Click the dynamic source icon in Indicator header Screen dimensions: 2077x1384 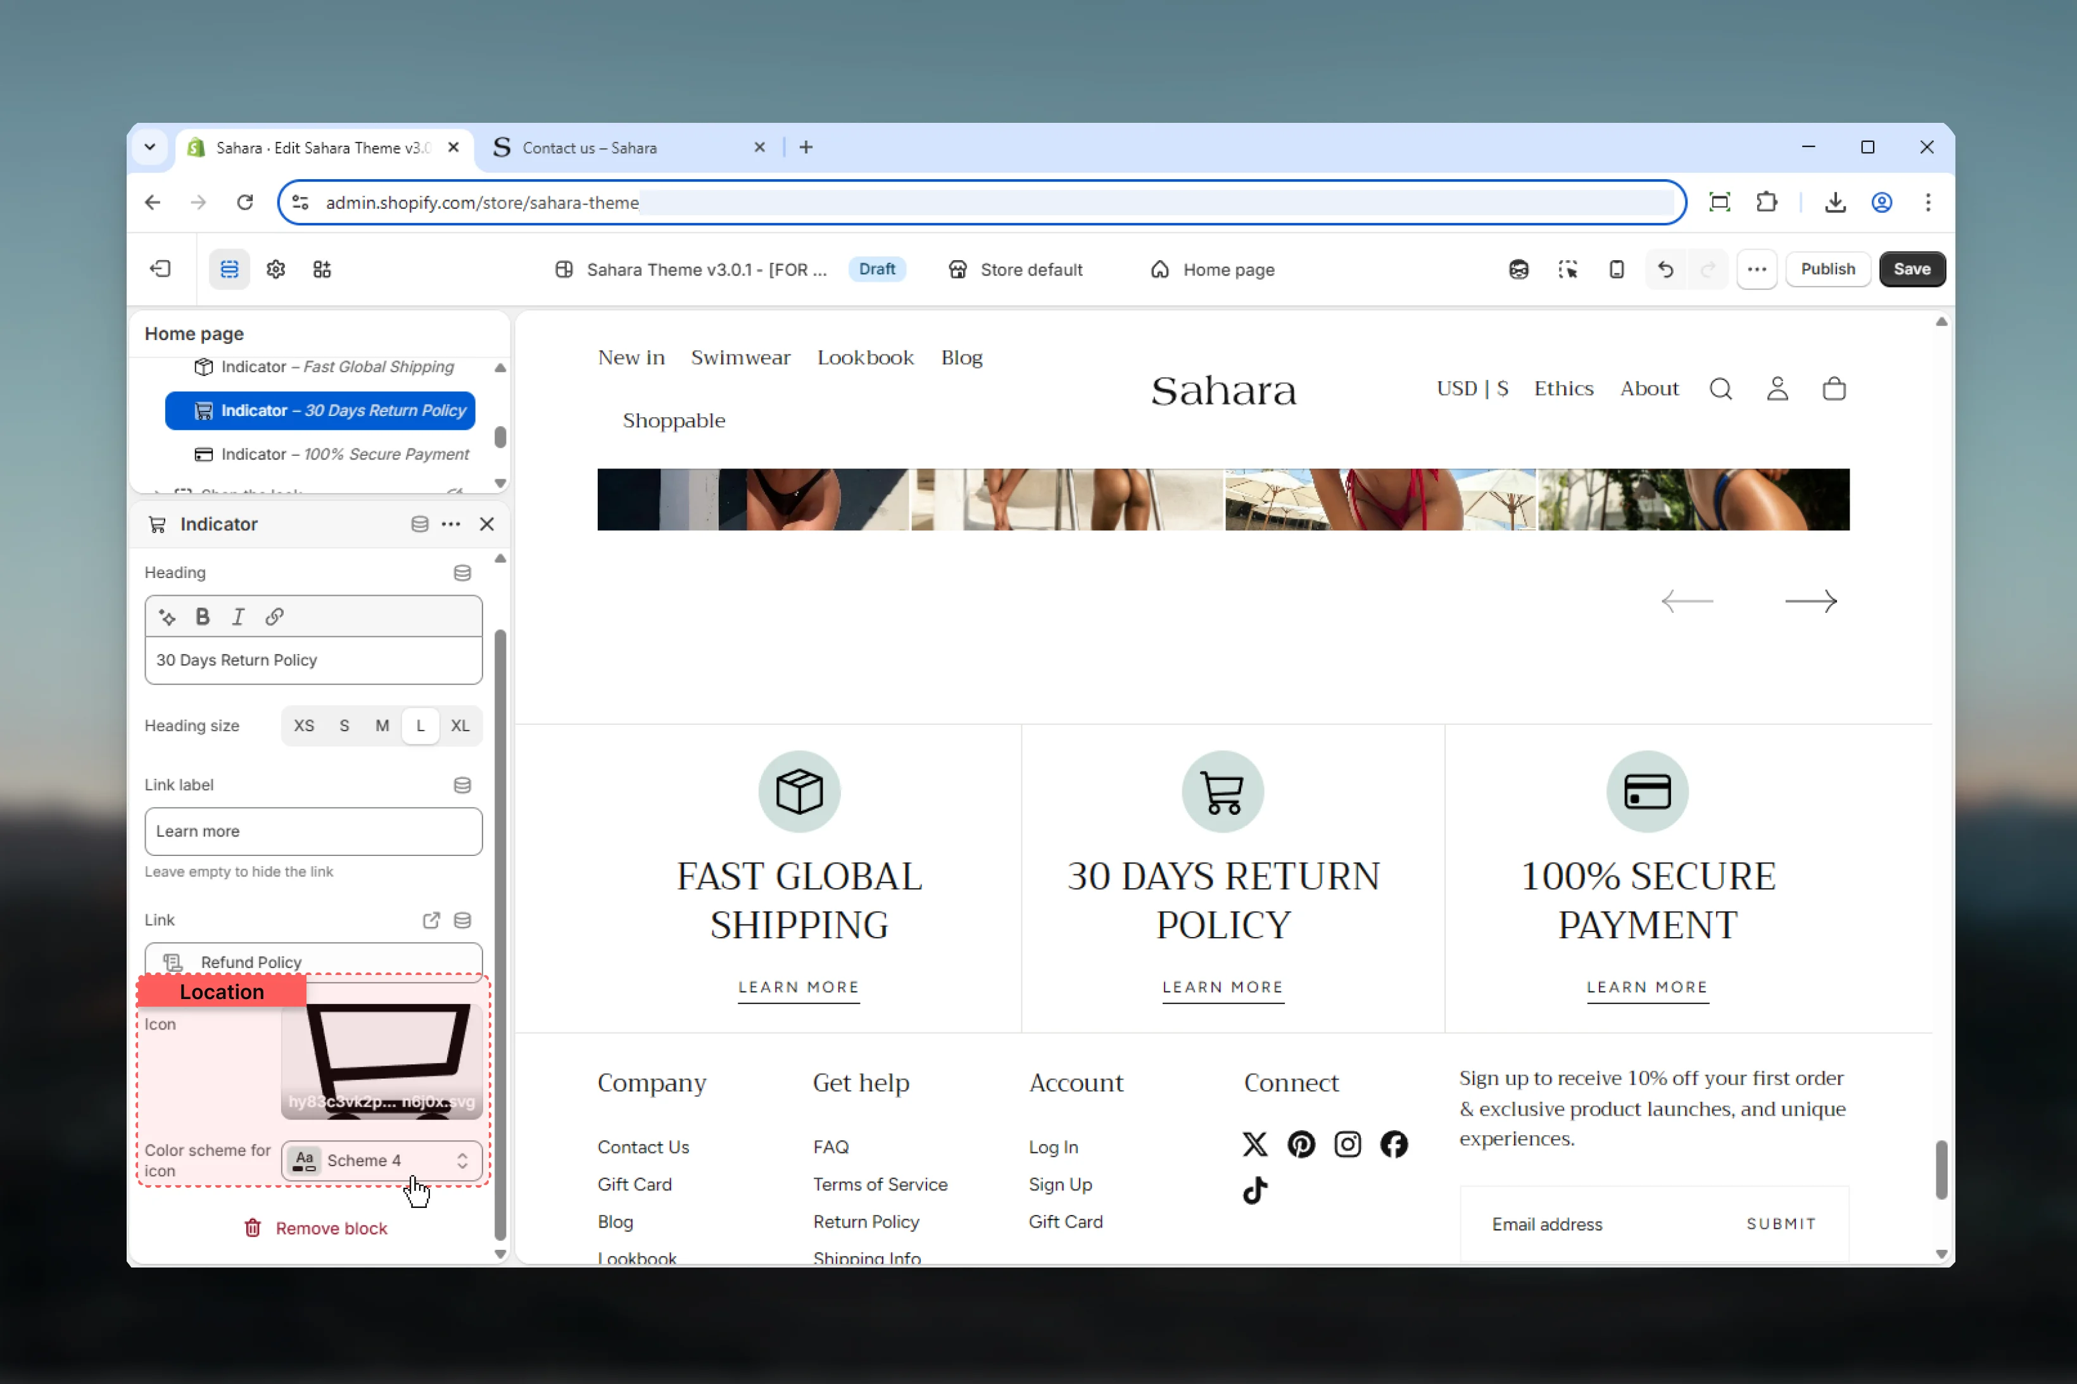[419, 524]
